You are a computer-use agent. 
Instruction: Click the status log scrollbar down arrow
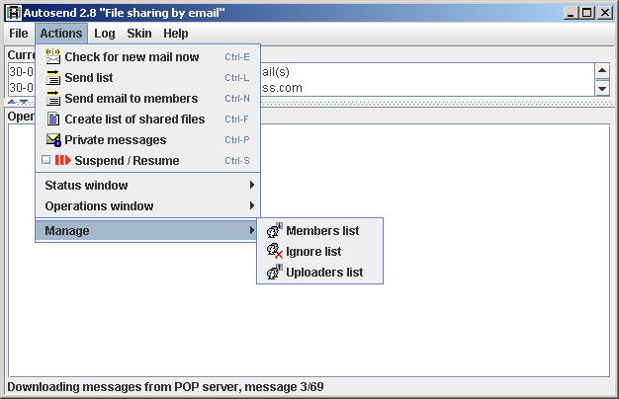tap(602, 88)
